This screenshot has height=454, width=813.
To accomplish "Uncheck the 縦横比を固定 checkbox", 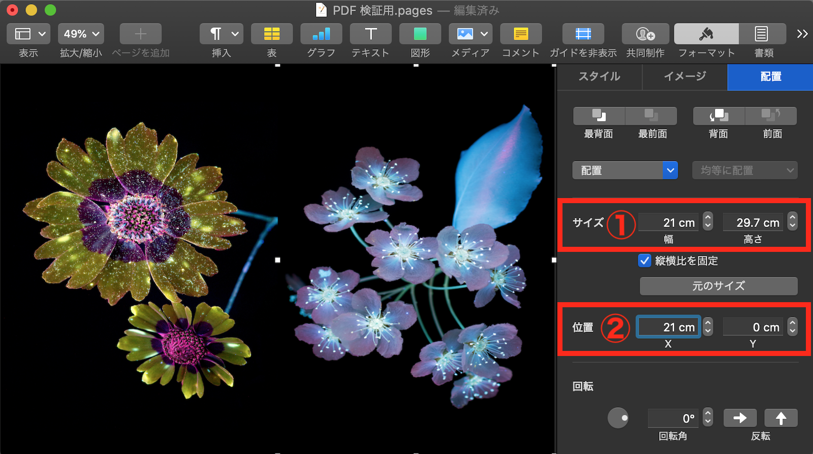I will coord(644,261).
